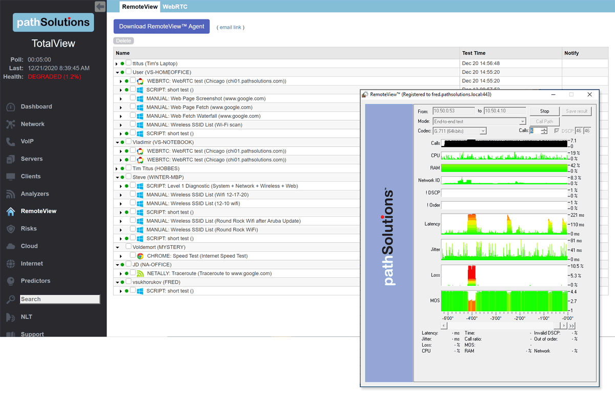615x402 pixels.
Task: Click inside the Search field in the sidebar
Action: (59, 299)
